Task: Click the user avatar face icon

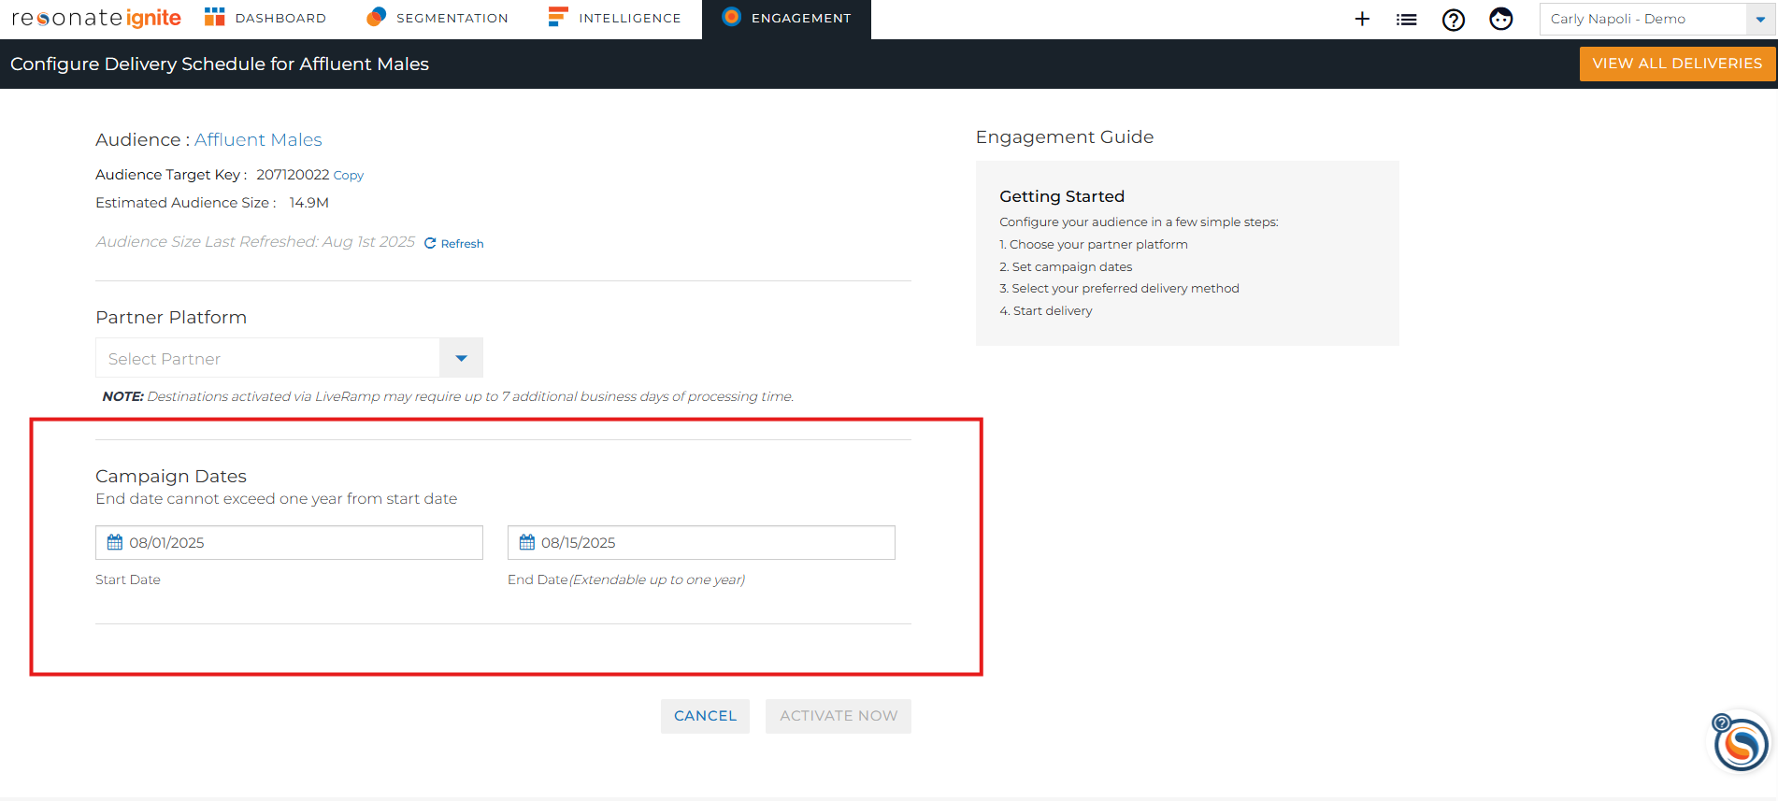Action: click(x=1501, y=19)
